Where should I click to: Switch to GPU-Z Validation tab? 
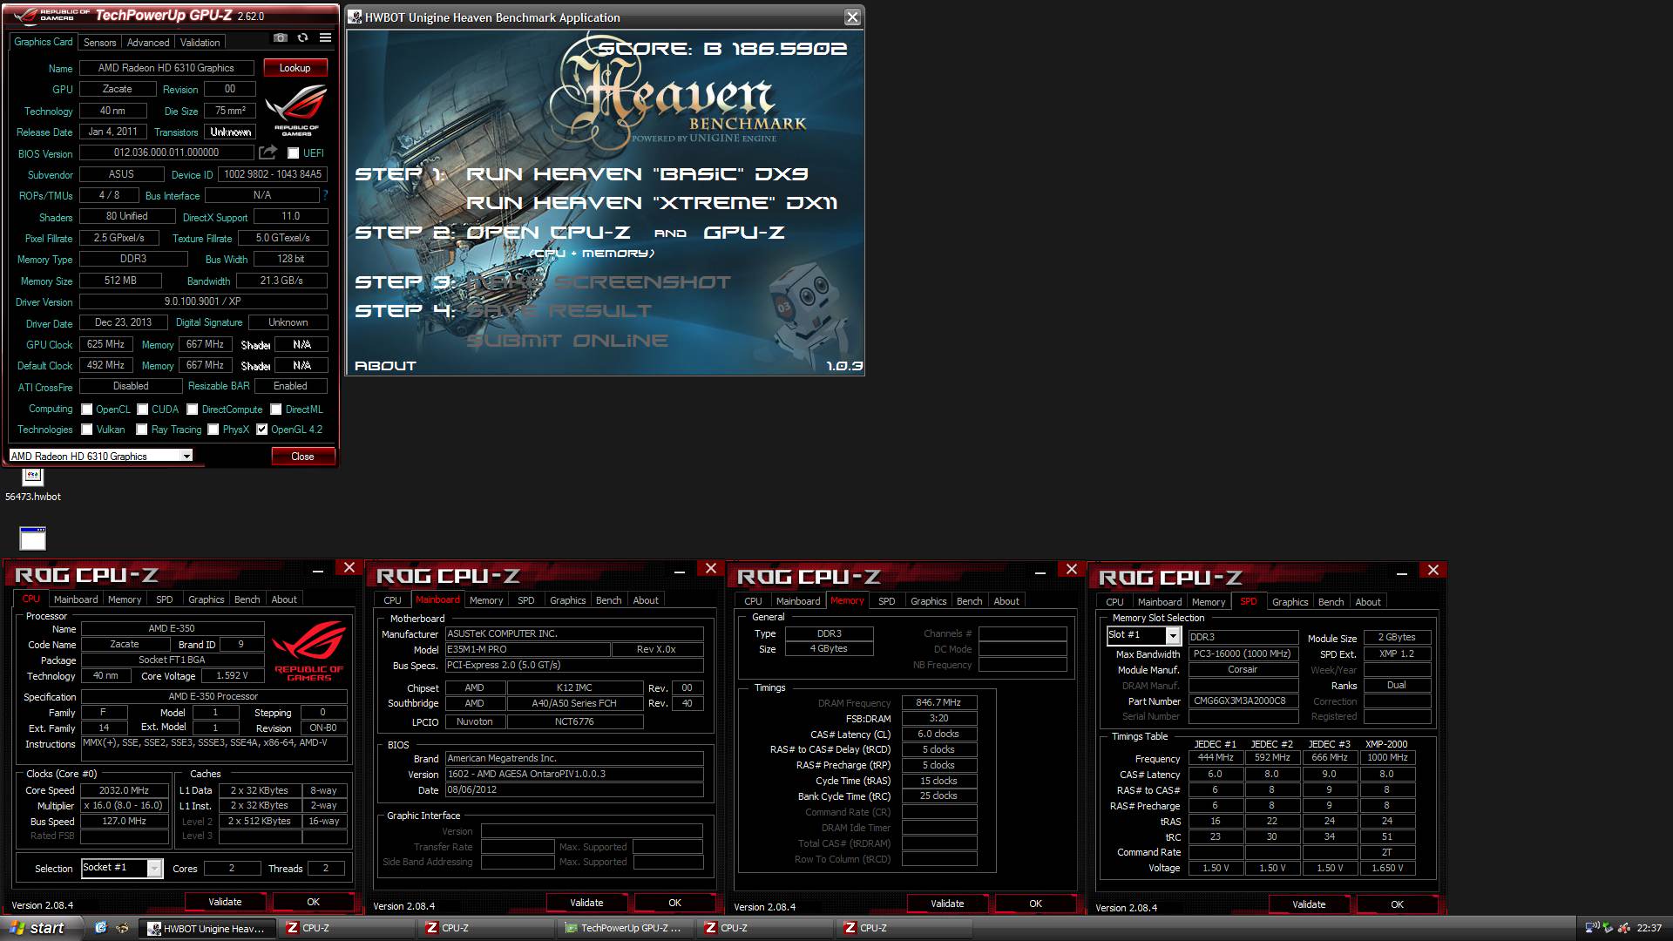[200, 42]
